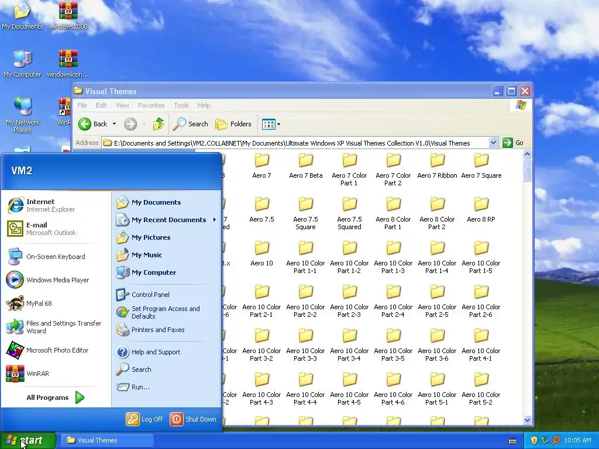Open the Tools menu
The height and width of the screenshot is (449, 599).
[181, 105]
